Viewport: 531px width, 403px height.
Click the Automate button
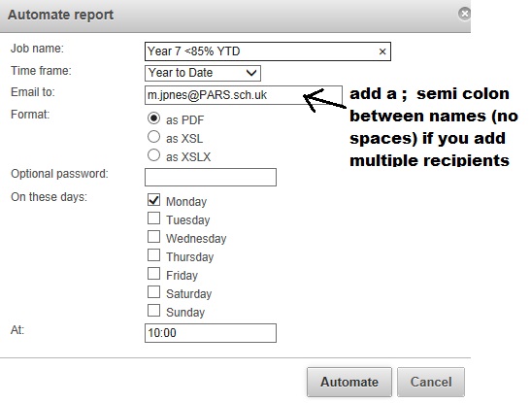point(349,382)
